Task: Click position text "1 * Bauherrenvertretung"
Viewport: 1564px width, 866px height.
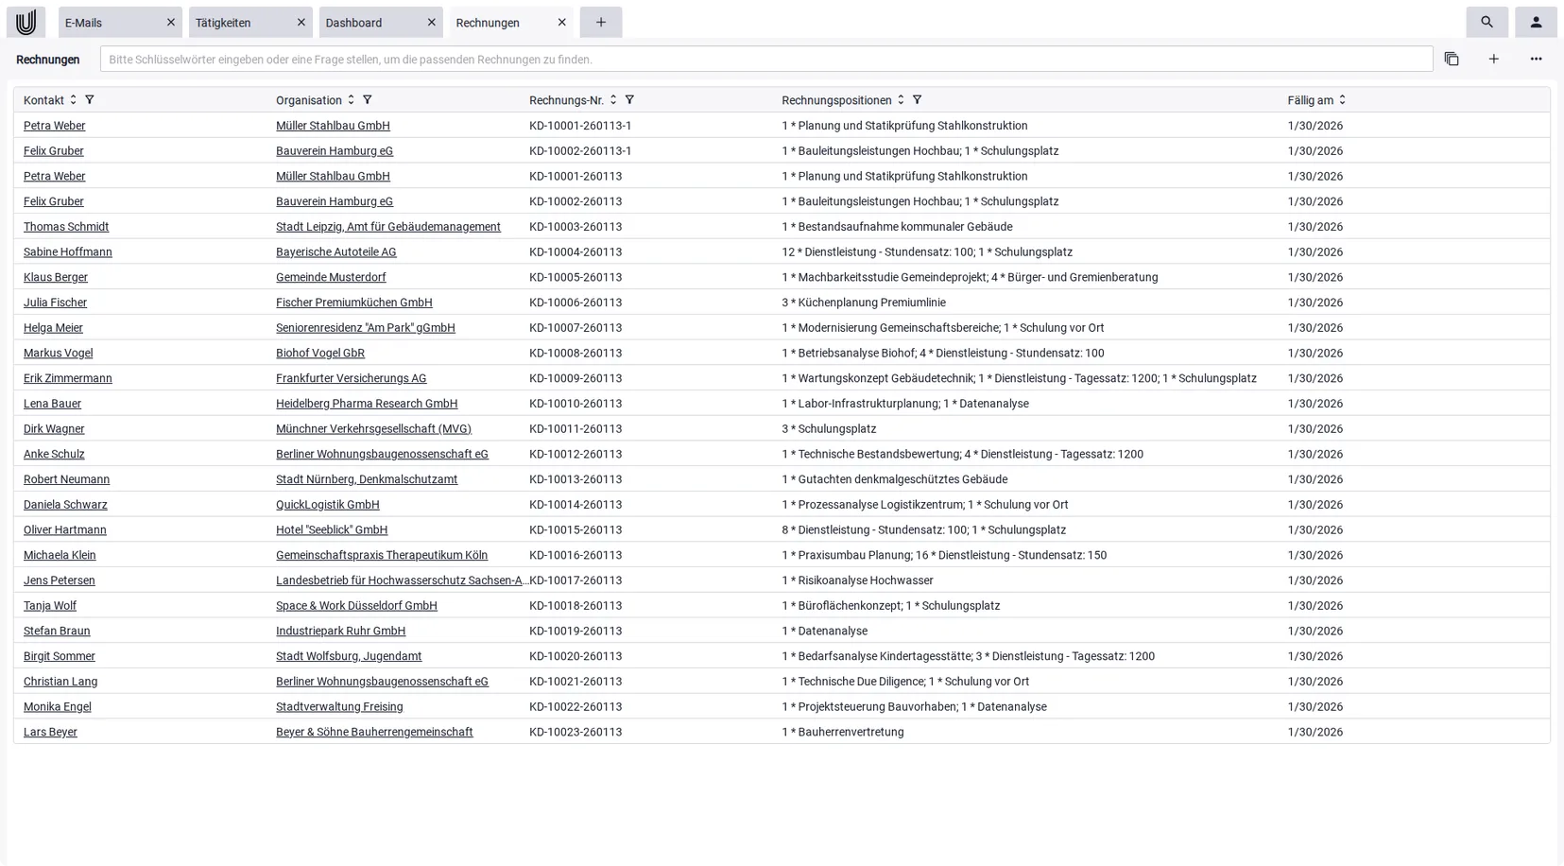Action: [843, 732]
